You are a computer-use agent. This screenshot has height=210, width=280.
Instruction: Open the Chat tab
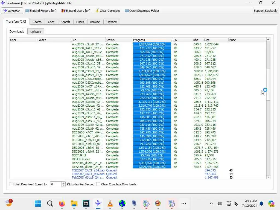51,22
